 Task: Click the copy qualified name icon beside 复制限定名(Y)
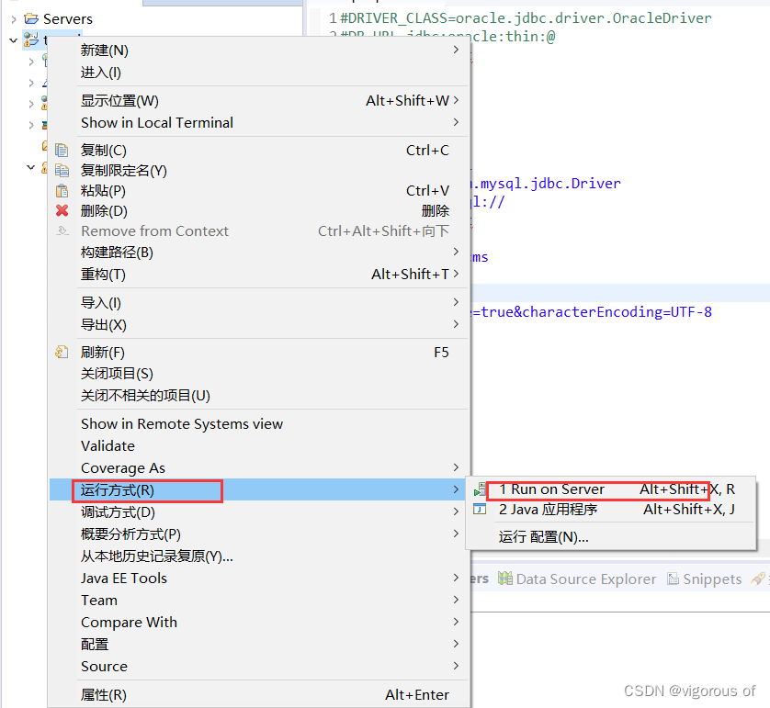click(x=62, y=170)
